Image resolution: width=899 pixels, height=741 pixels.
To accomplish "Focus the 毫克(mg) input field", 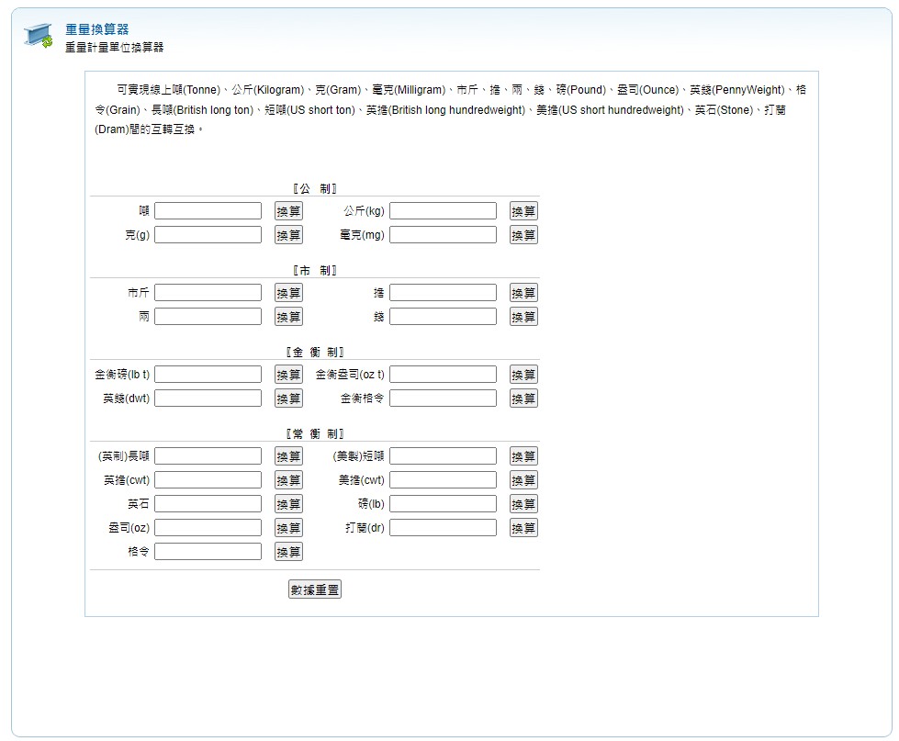I will (x=444, y=234).
